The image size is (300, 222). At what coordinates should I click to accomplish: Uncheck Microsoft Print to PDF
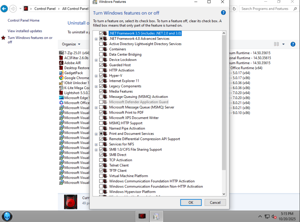tap(101, 113)
